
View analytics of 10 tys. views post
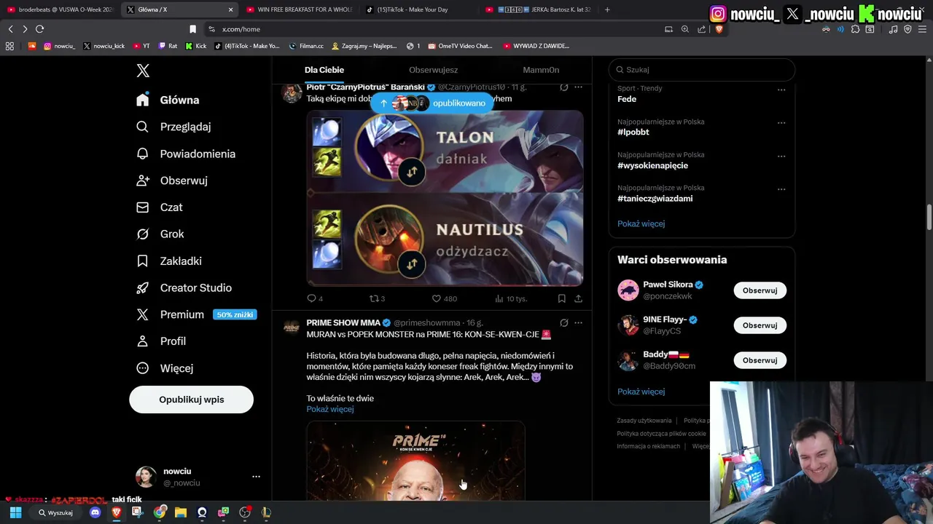(511, 298)
